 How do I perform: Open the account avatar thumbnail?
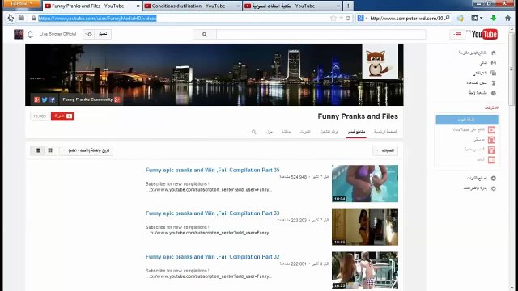coord(19,34)
